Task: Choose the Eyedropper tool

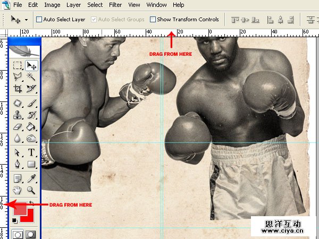Action: 31,177
